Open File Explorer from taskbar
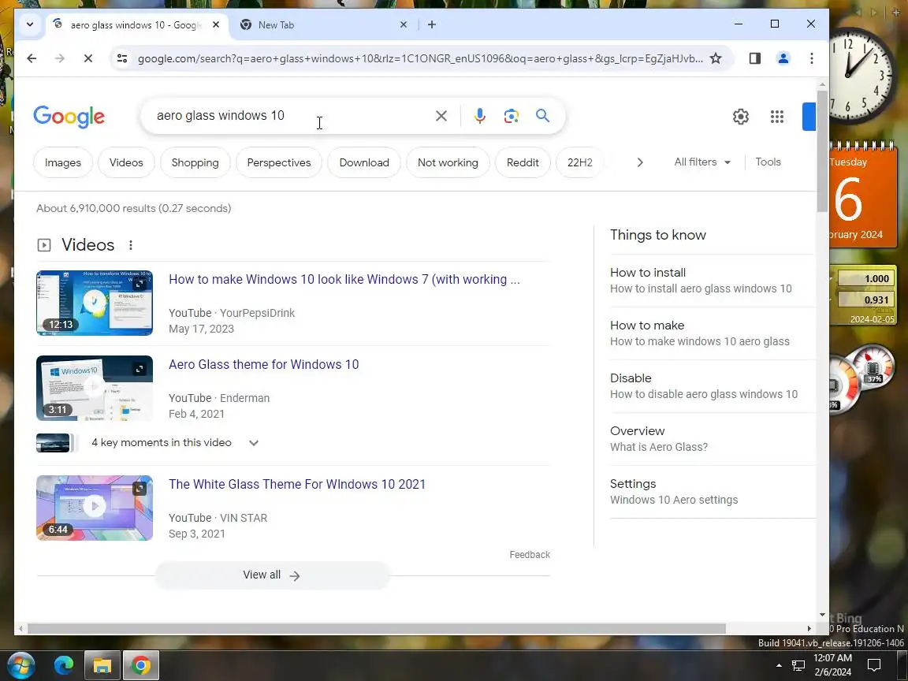Screen dimensions: 908x681 102,665
